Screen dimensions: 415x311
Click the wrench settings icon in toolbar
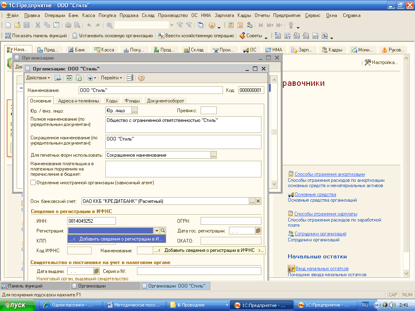(291, 25)
